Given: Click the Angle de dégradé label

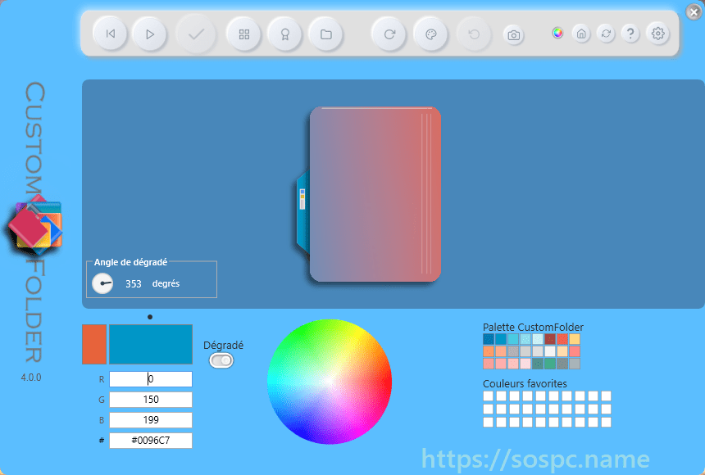Looking at the screenshot, I should 130,262.
